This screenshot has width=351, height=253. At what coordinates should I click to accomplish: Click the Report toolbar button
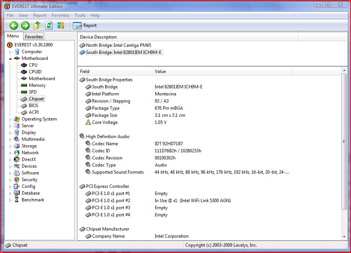pyautogui.click(x=85, y=25)
